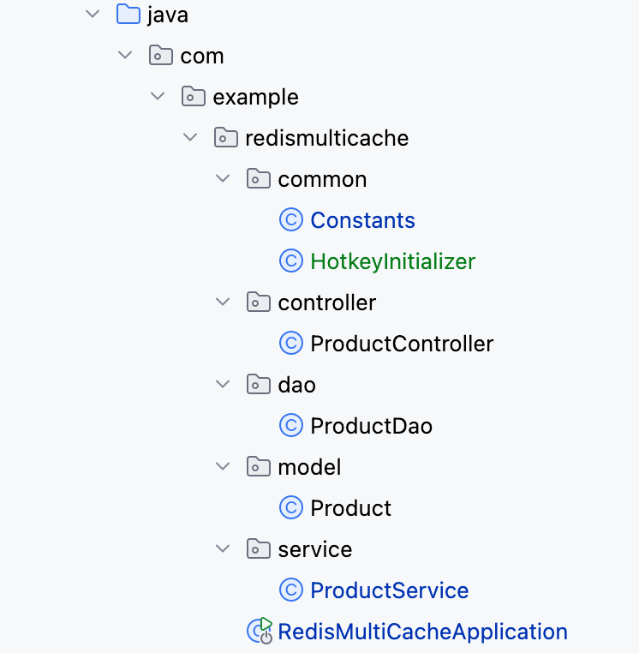The height and width of the screenshot is (653, 639).
Task: Click the Constants class icon
Action: [291, 220]
